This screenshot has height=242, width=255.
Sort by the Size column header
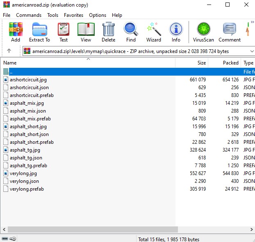[x=192, y=63]
